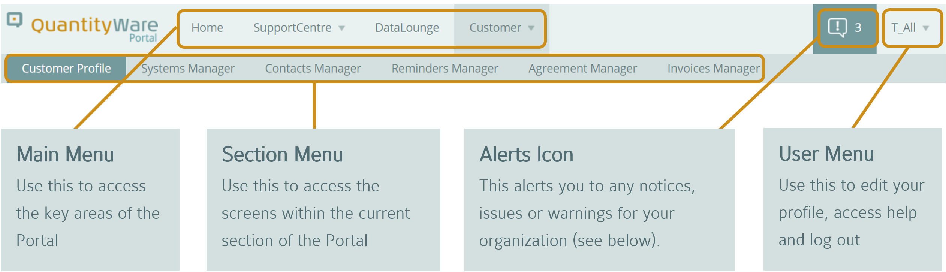Open the T_All user menu arrow
Image resolution: width=946 pixels, height=272 pixels.
[926, 28]
